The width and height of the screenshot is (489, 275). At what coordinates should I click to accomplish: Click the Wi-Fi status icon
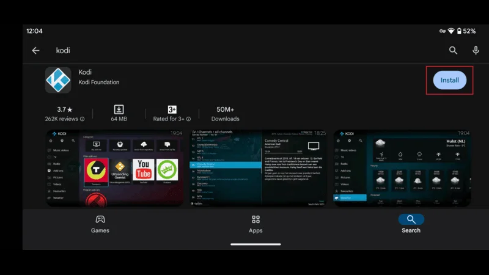pos(451,31)
